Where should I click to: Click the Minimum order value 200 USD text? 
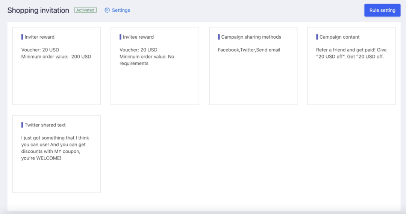click(56, 56)
